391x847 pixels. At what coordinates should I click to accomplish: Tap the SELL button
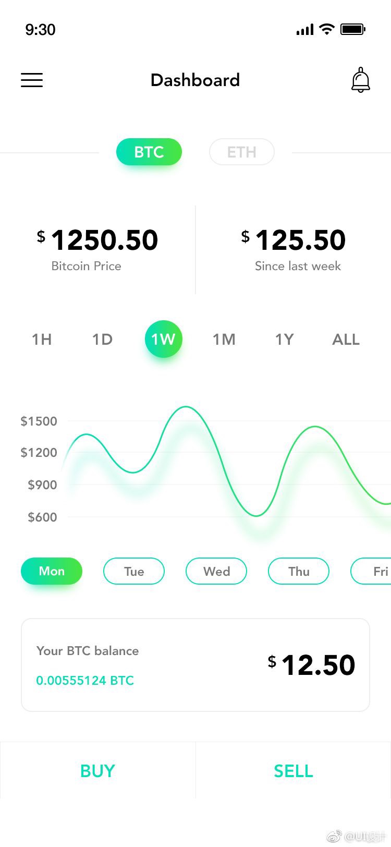tap(294, 770)
